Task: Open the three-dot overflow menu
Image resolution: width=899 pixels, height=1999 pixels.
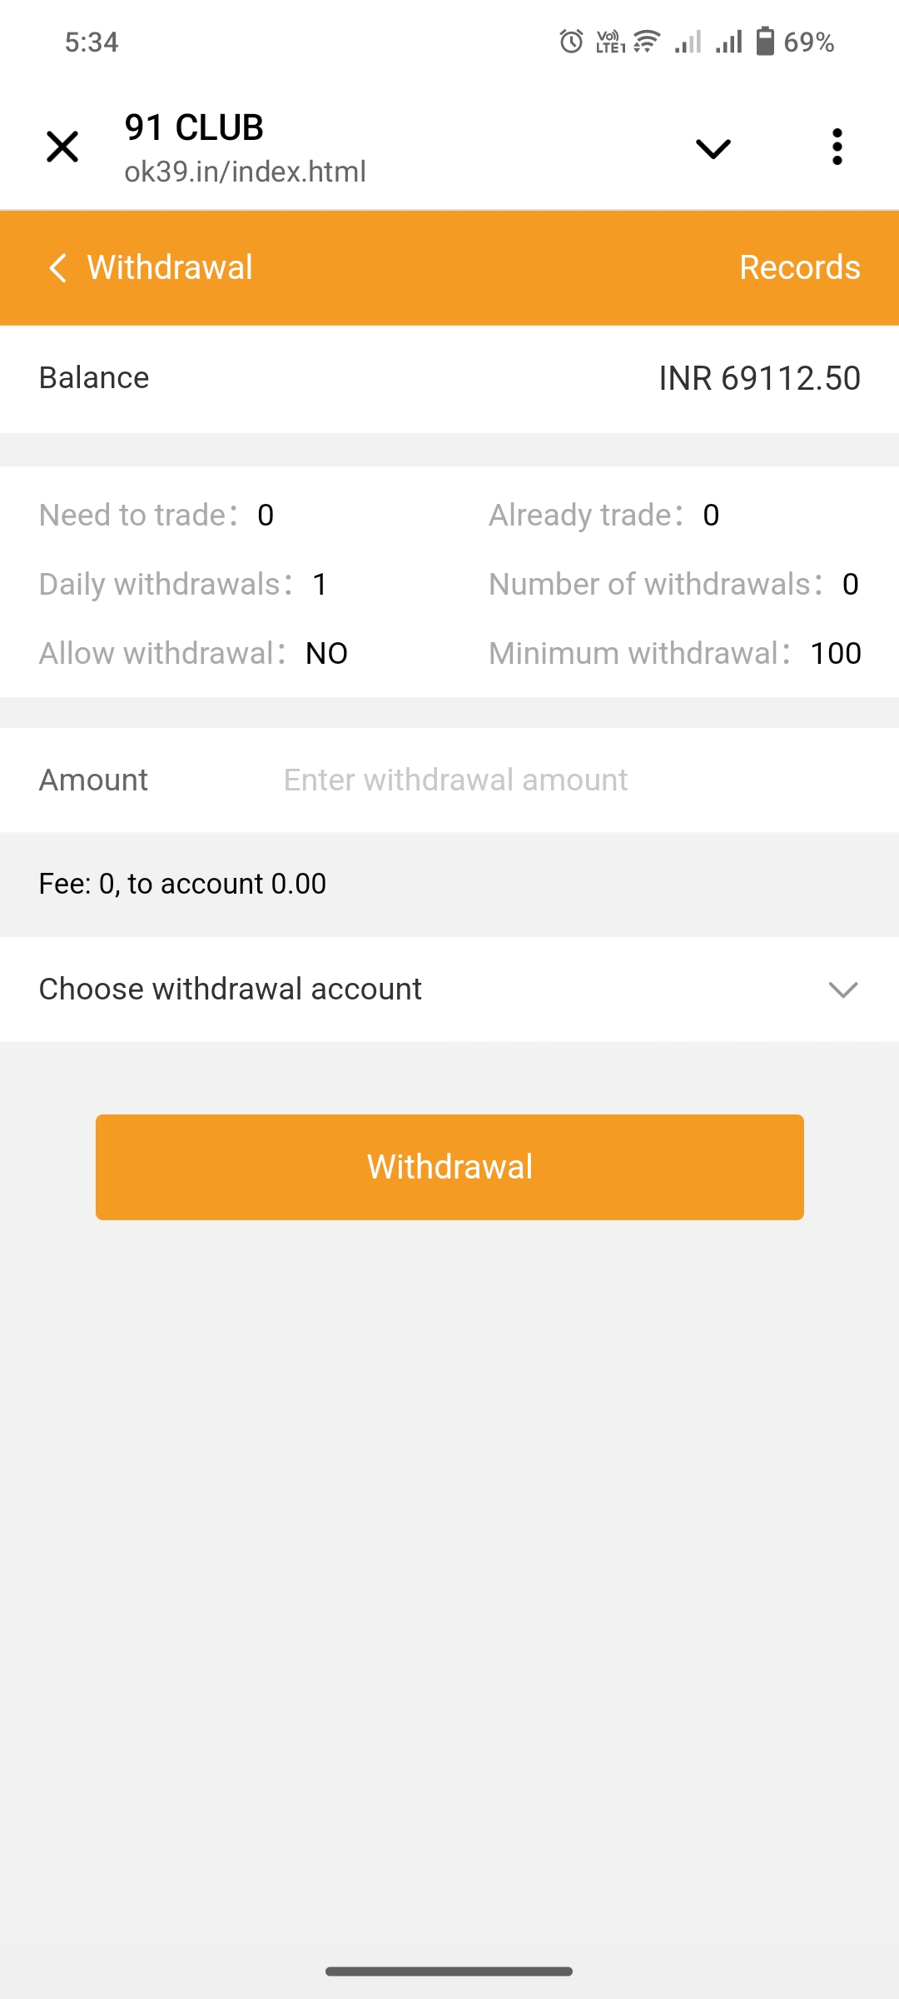Action: click(837, 147)
